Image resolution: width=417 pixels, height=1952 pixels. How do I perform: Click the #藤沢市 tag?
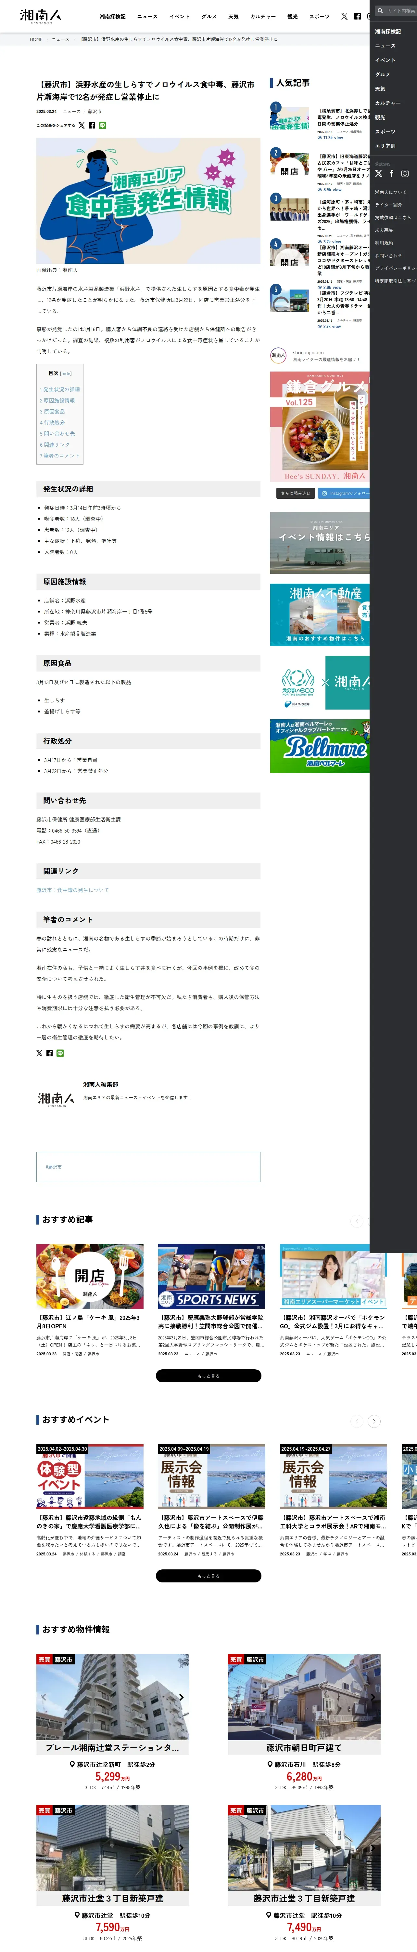click(54, 1167)
